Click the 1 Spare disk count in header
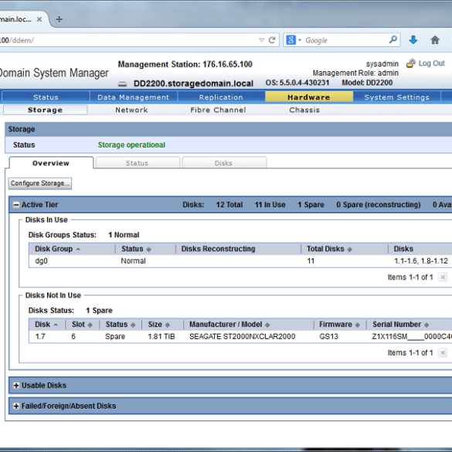The width and height of the screenshot is (452, 452). click(x=311, y=205)
